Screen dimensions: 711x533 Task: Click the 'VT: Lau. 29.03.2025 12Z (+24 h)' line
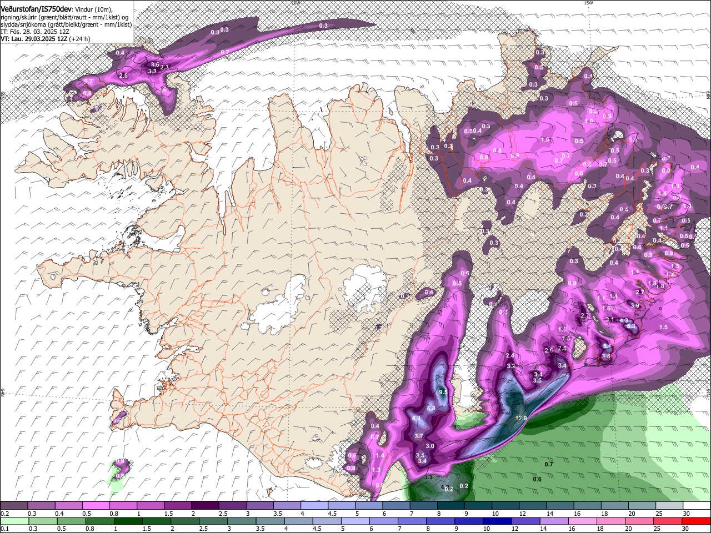45,39
